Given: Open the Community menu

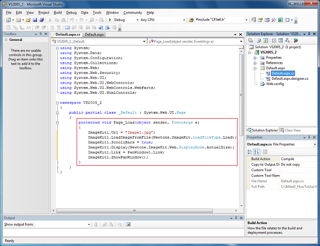Looking at the screenshot, I should point(133,13).
